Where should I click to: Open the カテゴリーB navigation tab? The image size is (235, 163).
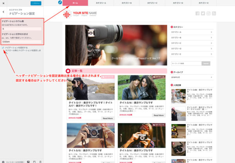(x=127, y=3)
